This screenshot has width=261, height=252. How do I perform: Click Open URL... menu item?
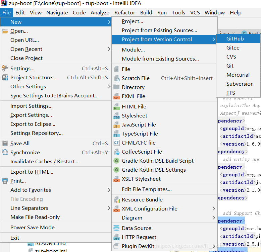point(56,40)
